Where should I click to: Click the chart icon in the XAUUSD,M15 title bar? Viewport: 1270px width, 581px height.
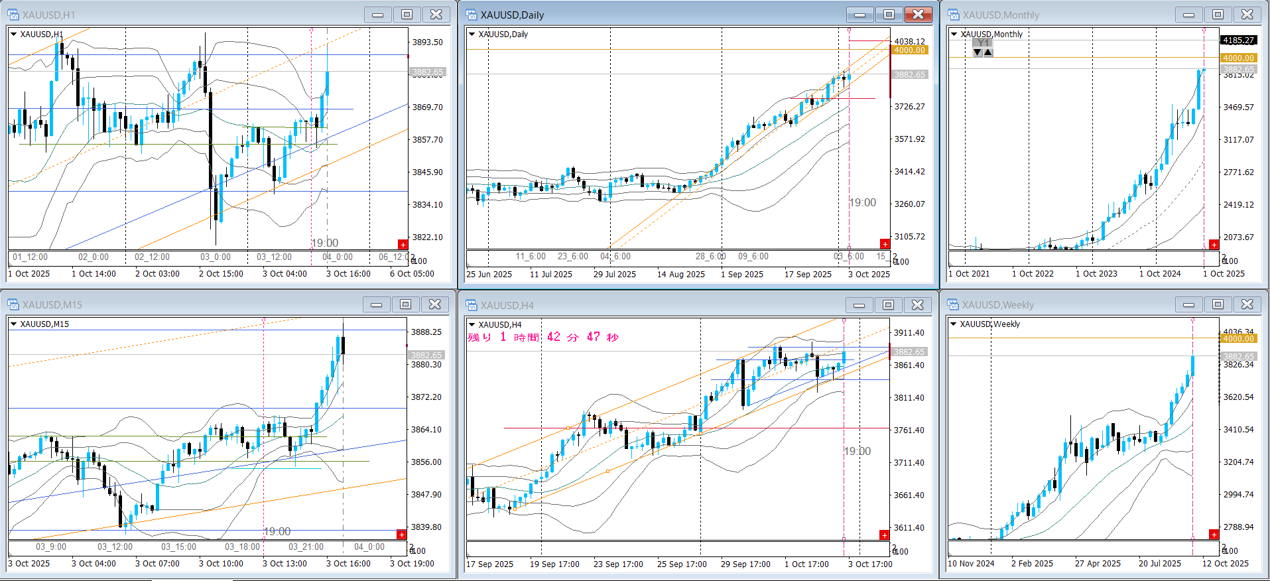coord(13,304)
